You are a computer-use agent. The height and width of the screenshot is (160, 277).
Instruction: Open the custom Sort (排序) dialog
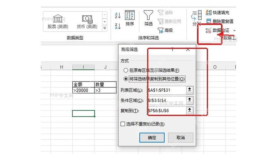tap(130, 18)
